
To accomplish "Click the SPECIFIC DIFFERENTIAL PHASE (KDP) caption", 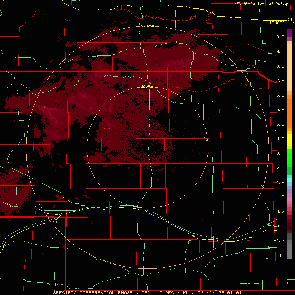I will tap(102, 293).
